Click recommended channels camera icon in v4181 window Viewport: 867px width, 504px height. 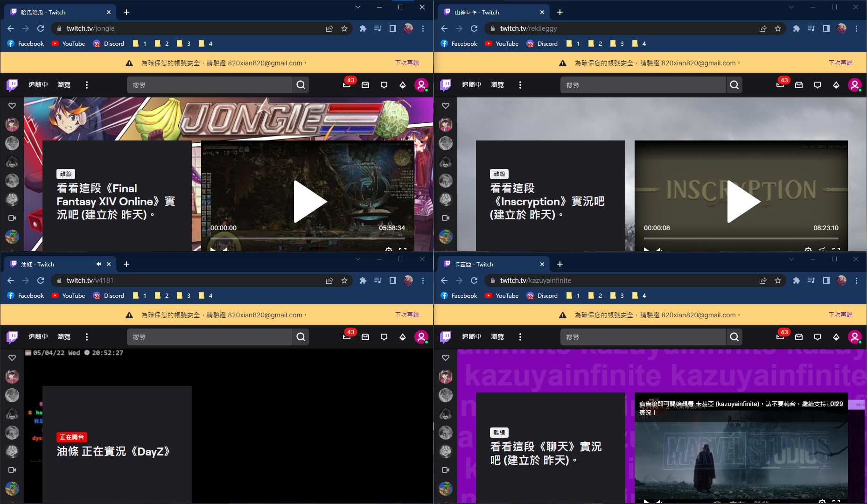[12, 470]
